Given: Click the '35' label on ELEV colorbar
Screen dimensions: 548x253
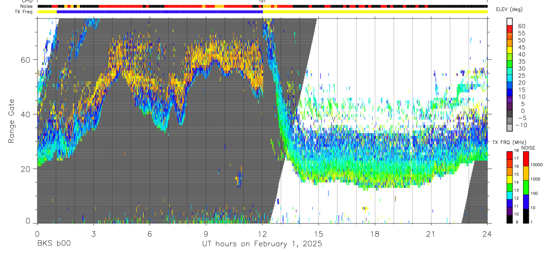Looking at the screenshot, I should click(522, 62).
